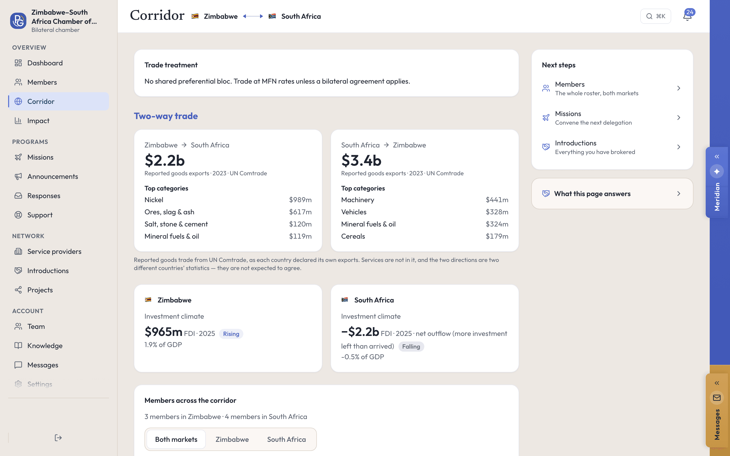730x456 pixels.
Task: Click the Nickel category row
Action: 228,200
